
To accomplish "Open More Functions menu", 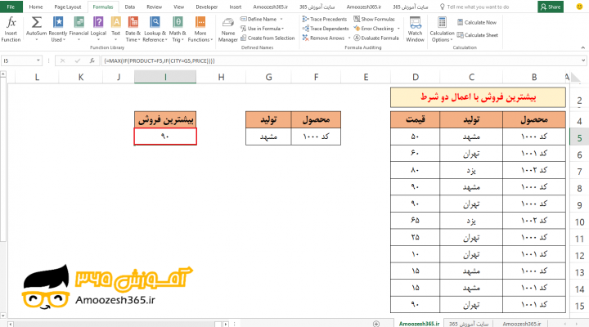I will pyautogui.click(x=200, y=29).
